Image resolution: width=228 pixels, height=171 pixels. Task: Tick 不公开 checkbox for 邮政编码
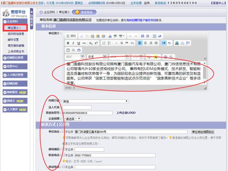tap(63, 149)
